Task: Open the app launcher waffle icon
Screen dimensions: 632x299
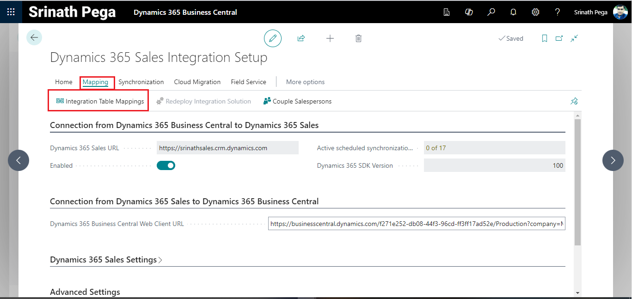Action: pyautogui.click(x=11, y=12)
